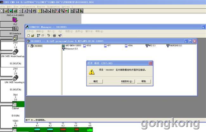Select the UNI 1405 Mount head up device icon
Screen dimensions: 206x132
point(16,52)
